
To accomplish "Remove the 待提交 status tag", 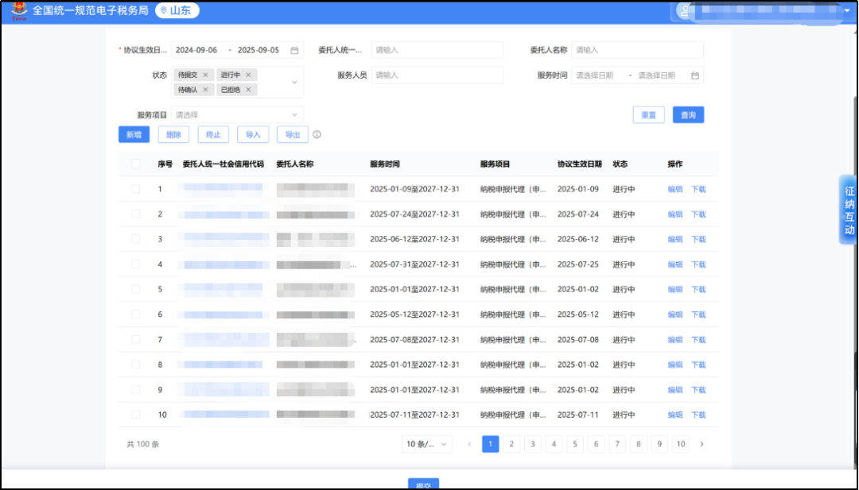I will click(x=205, y=75).
